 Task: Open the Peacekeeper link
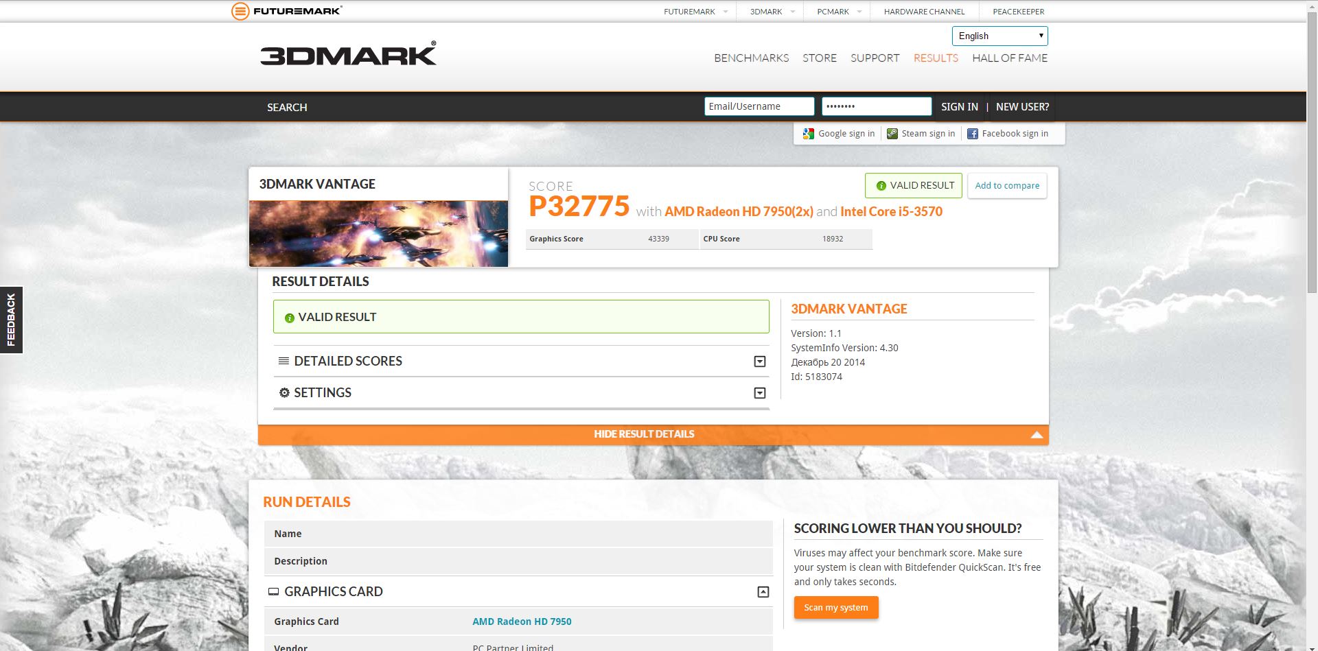[x=1019, y=12]
